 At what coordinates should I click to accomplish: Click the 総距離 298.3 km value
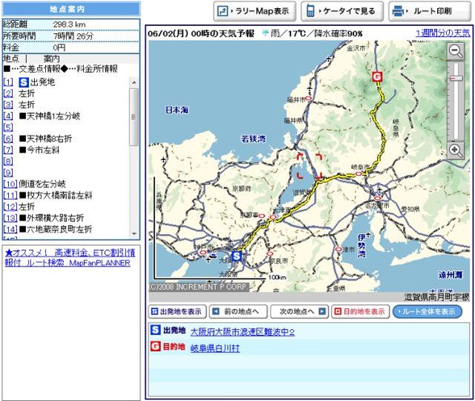(69, 25)
